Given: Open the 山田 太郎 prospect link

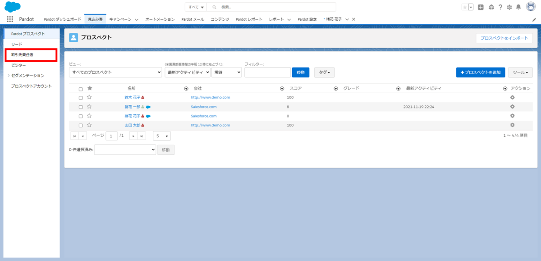Looking at the screenshot, I should [133, 125].
